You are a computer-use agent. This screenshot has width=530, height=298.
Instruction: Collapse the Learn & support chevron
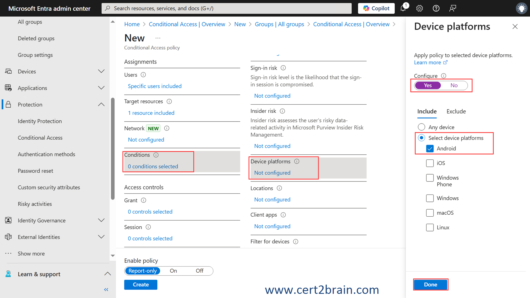107,274
